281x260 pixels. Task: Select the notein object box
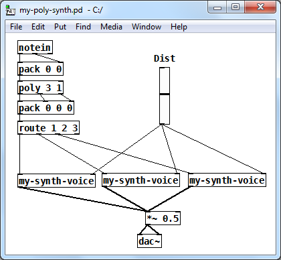35,47
